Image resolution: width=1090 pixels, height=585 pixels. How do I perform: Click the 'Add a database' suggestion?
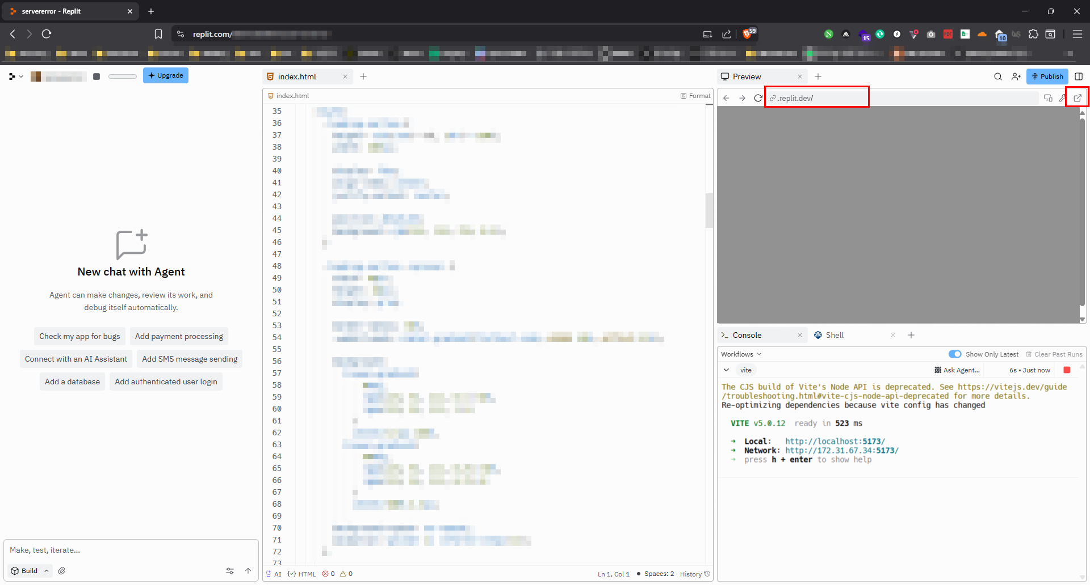[72, 381]
